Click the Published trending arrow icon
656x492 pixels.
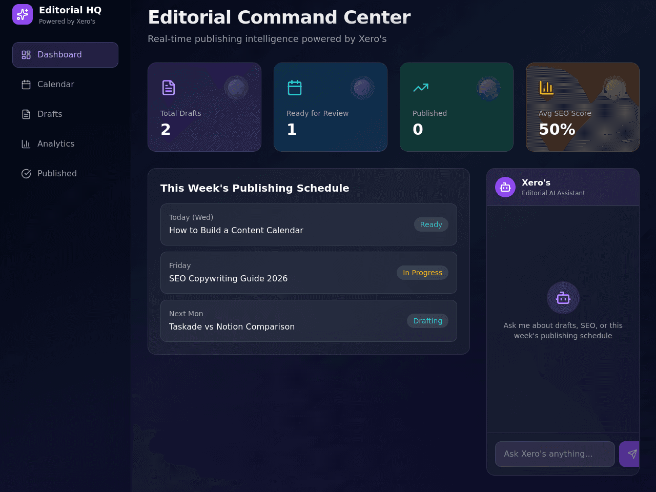coord(421,88)
